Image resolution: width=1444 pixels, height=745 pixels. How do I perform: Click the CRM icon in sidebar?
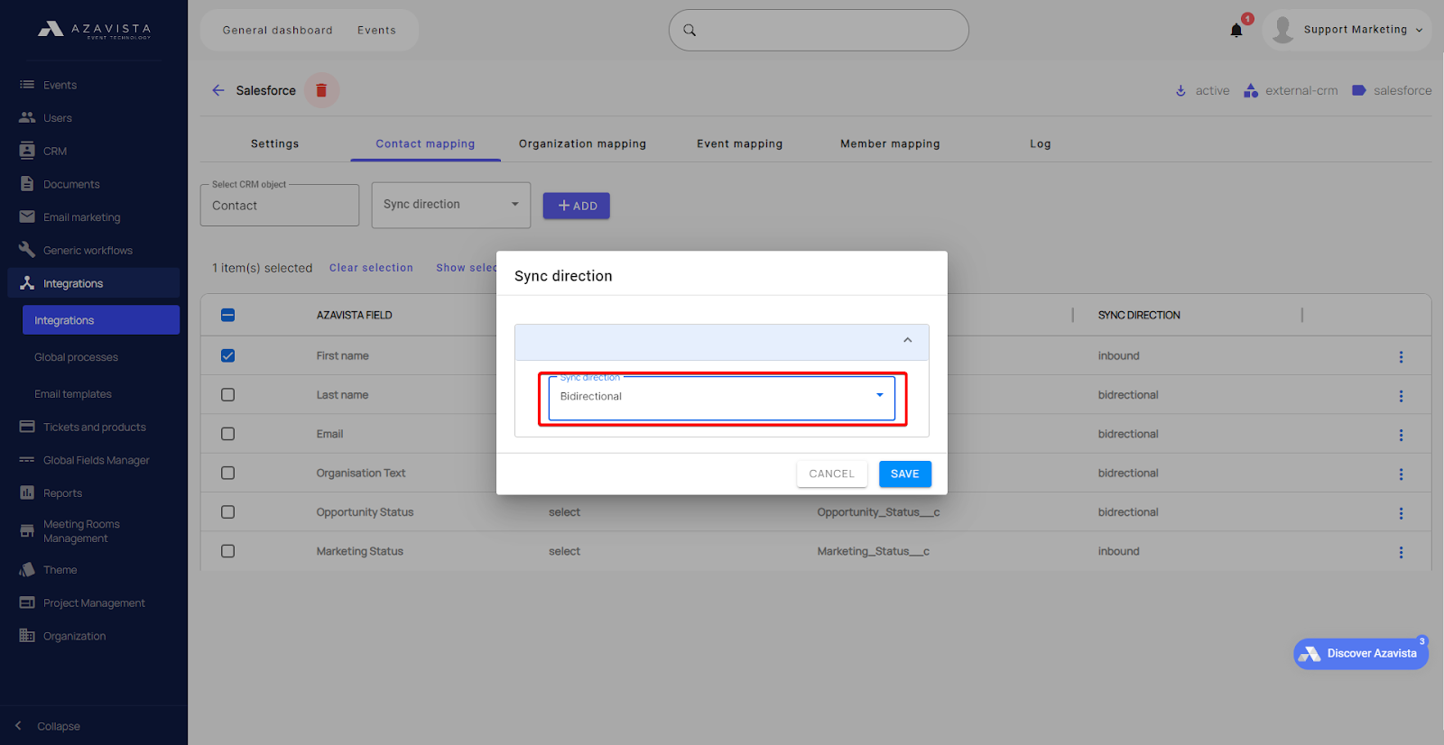27,151
